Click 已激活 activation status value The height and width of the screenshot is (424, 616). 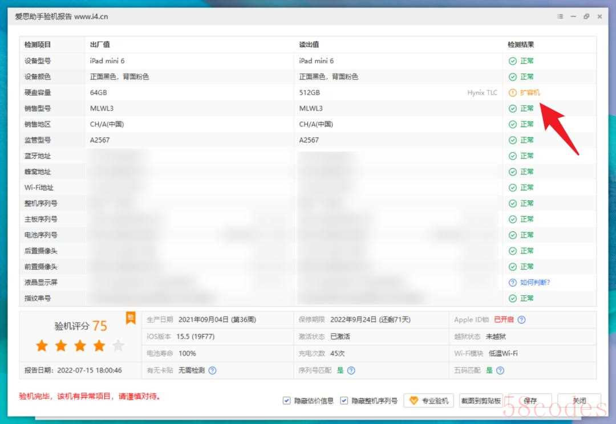340,336
